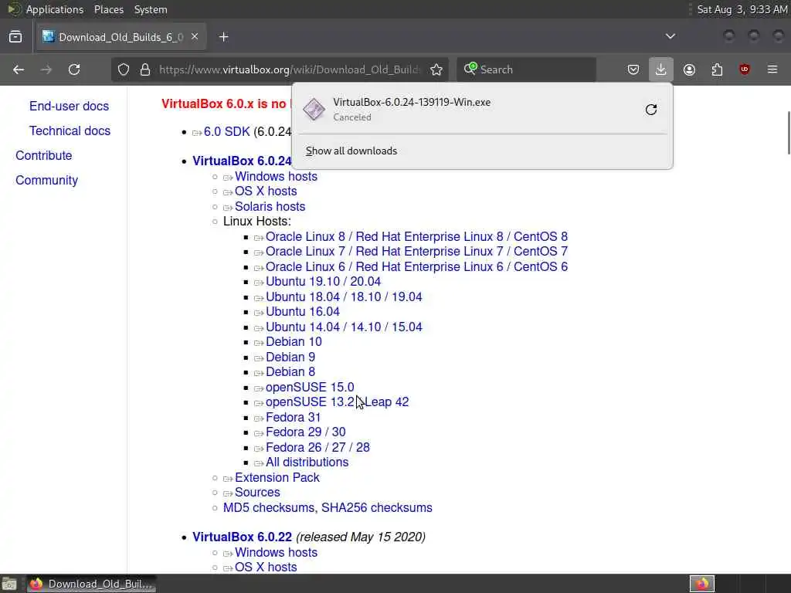Click Fedora 26 / 27 / 28 link

point(317,447)
